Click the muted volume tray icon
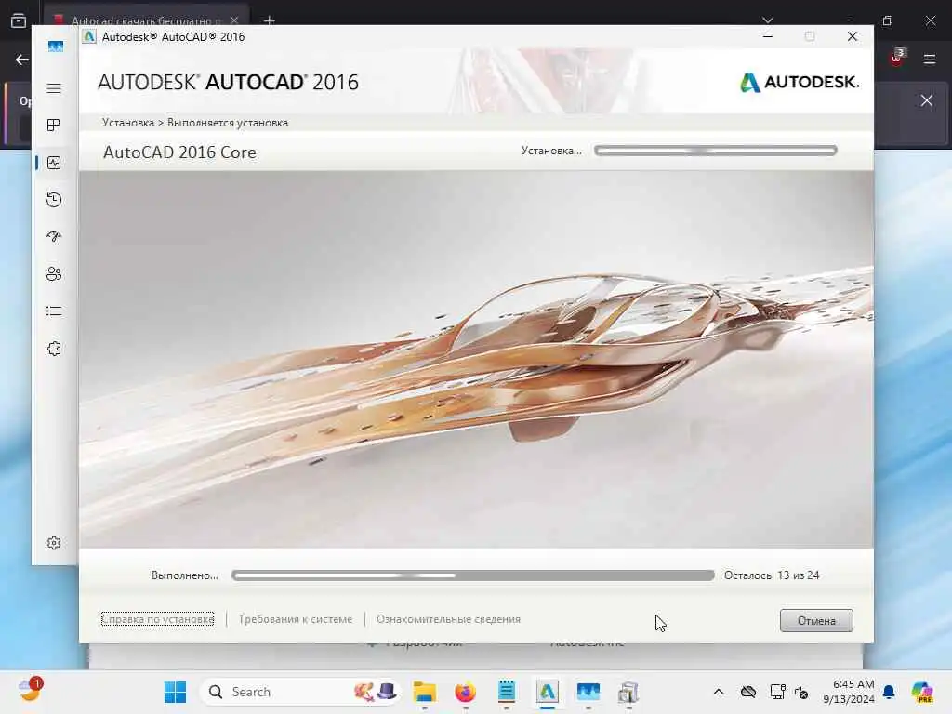The width and height of the screenshot is (952, 714). [801, 692]
